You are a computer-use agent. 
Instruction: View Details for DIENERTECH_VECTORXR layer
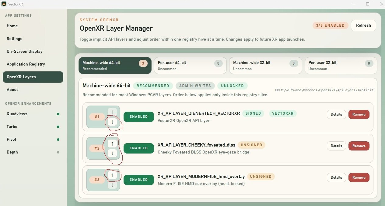[336, 114]
